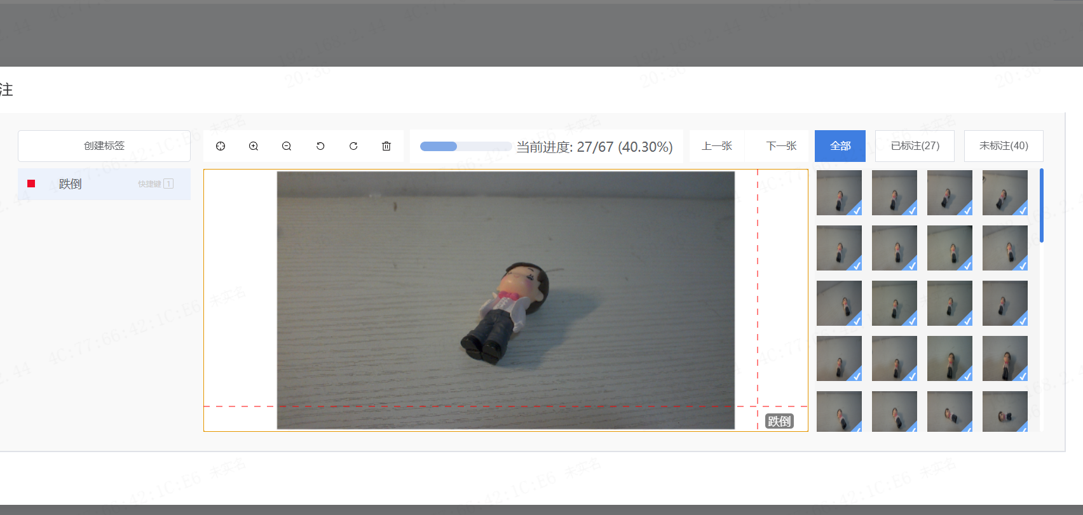The image size is (1083, 515).
Task: Click the annotation progress bar
Action: pyautogui.click(x=465, y=147)
